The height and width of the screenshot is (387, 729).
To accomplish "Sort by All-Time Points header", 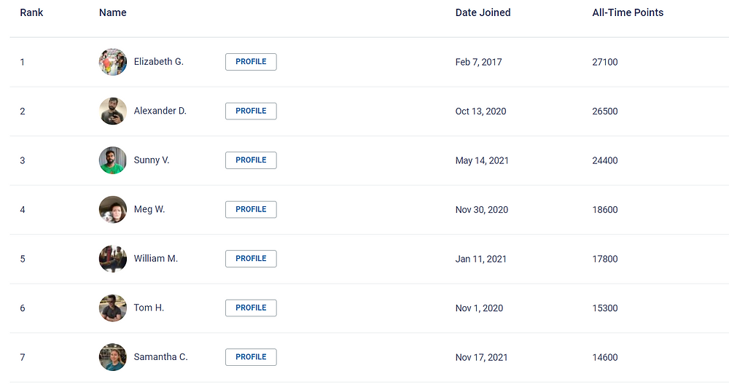I will tap(628, 12).
